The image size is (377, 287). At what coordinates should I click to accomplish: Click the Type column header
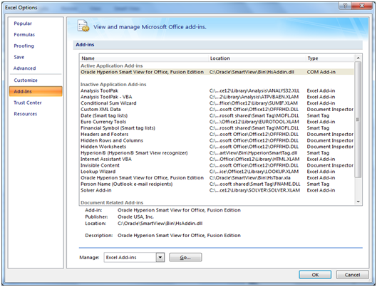330,58
